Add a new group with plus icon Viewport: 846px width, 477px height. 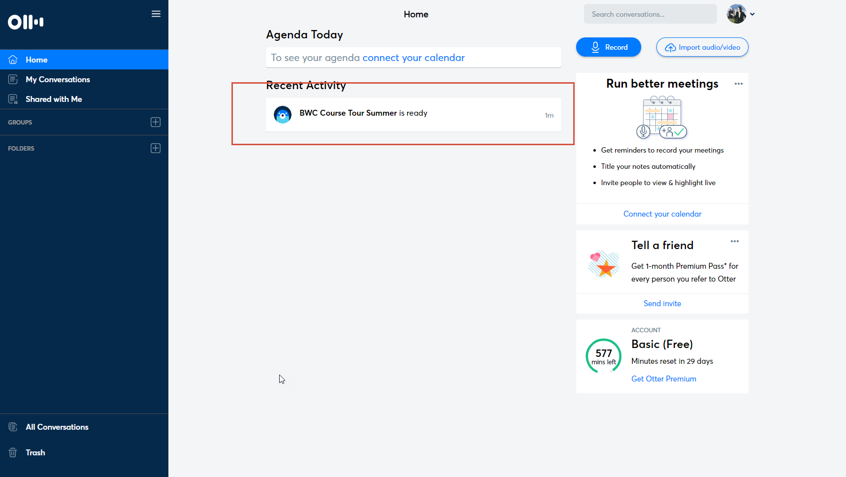(156, 122)
